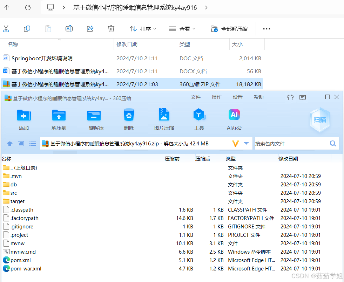Select the mvnw file without extension

click(171, 243)
